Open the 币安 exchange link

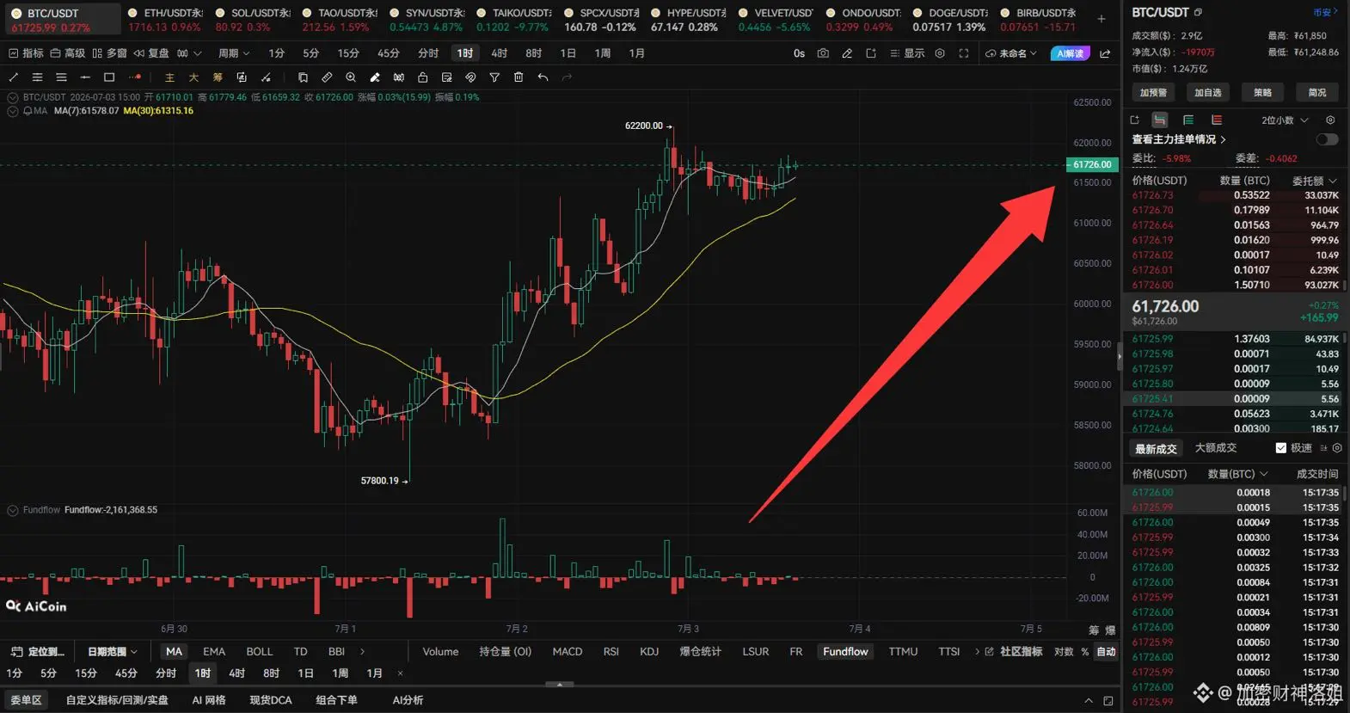[x=1325, y=13]
